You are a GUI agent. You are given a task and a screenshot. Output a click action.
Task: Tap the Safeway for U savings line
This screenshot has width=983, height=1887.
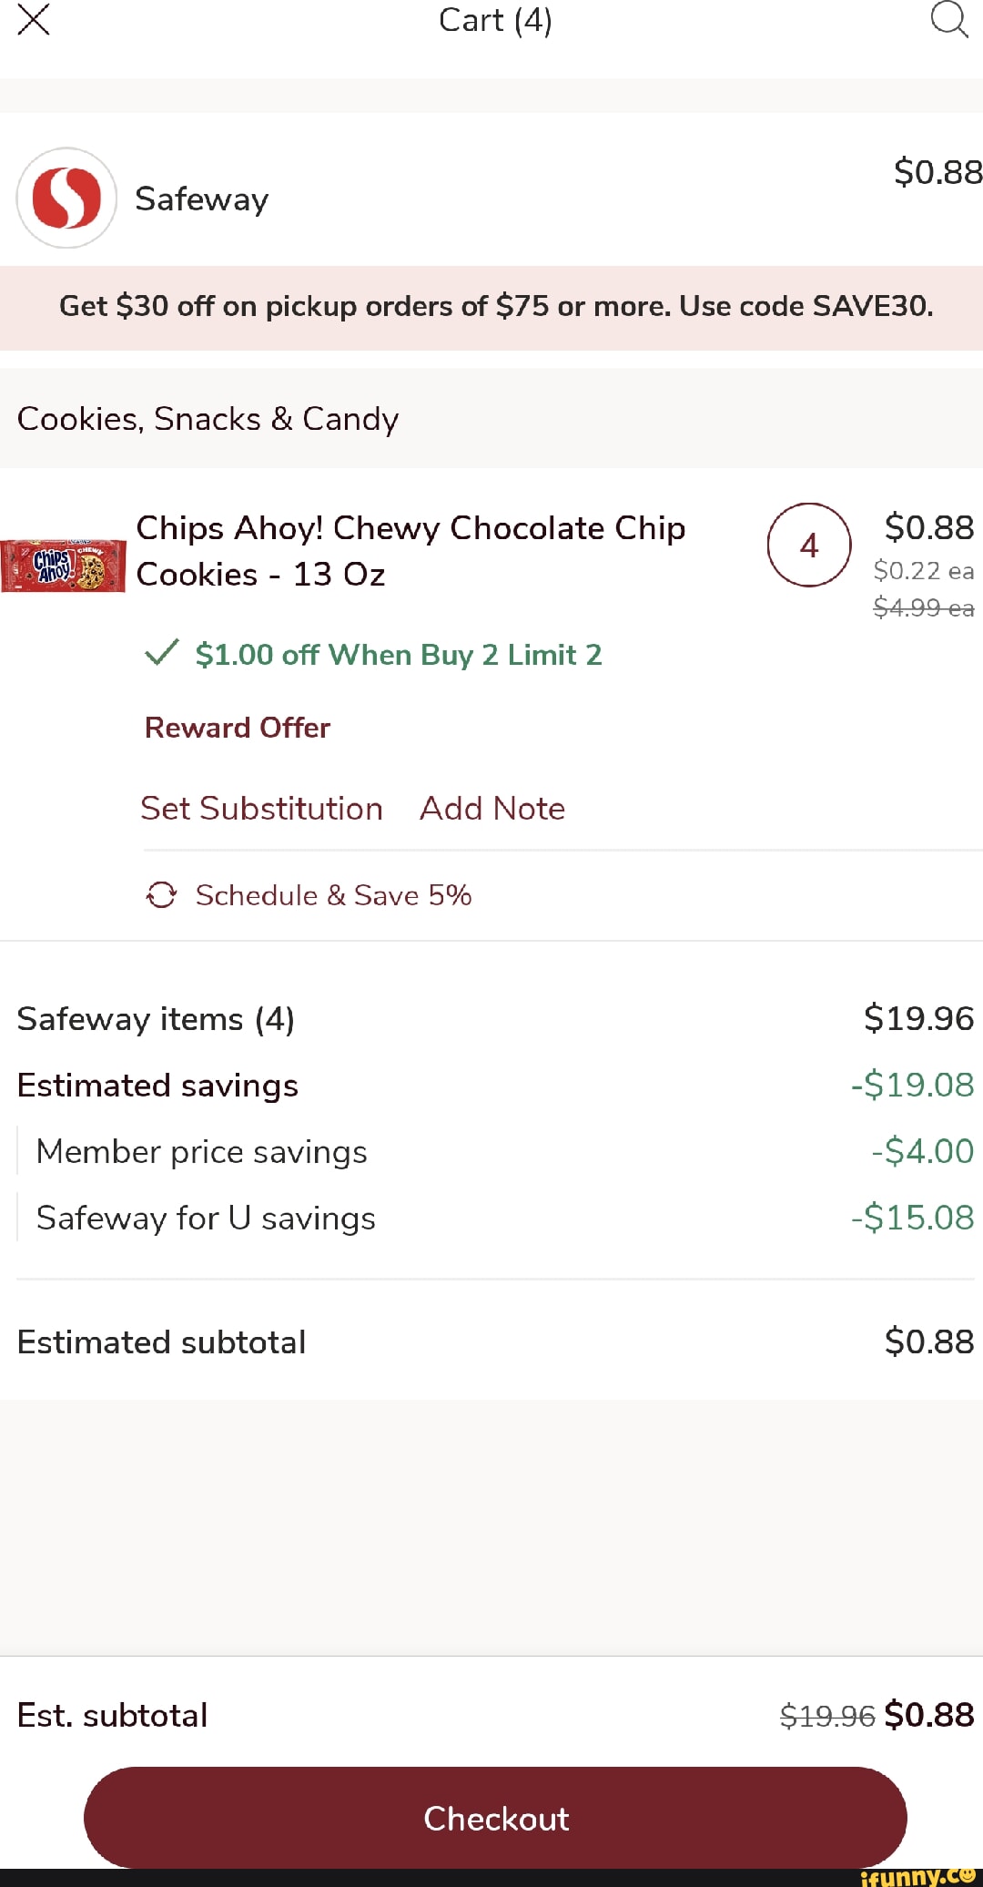[206, 1219]
